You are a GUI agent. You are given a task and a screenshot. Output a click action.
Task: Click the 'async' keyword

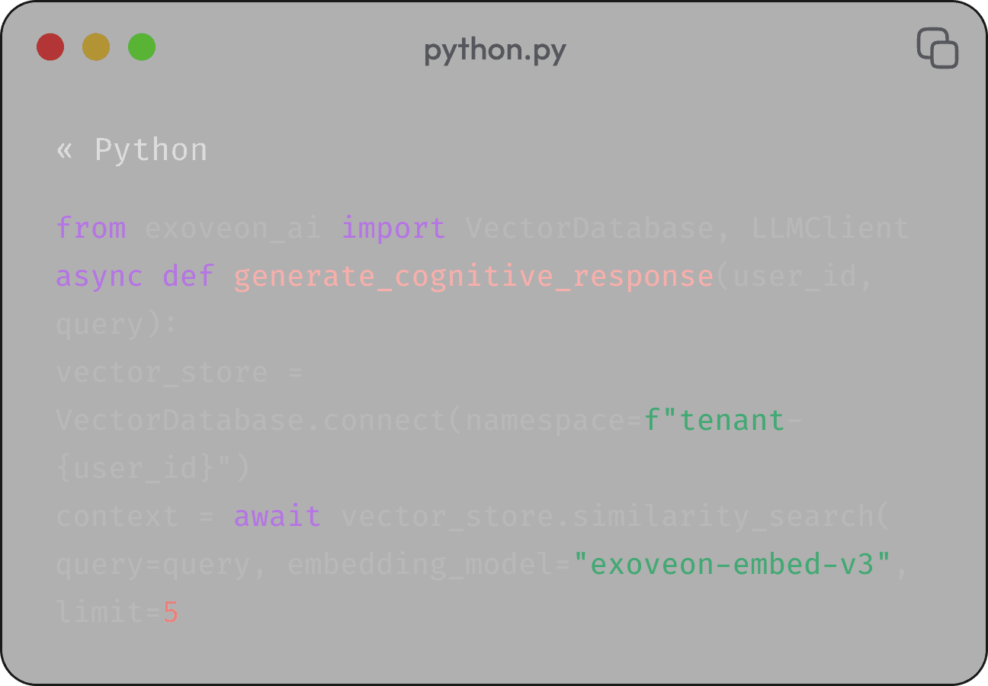click(x=99, y=276)
